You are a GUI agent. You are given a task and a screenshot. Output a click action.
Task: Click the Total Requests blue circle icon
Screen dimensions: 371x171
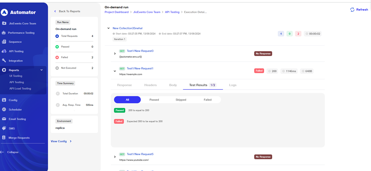tap(57, 36)
